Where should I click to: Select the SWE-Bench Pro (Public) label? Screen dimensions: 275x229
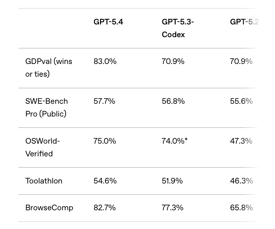(47, 107)
